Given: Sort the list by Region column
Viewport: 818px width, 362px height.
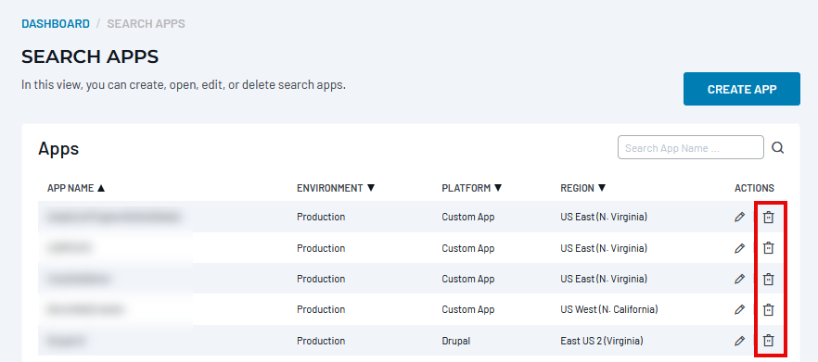Looking at the screenshot, I should coord(583,188).
